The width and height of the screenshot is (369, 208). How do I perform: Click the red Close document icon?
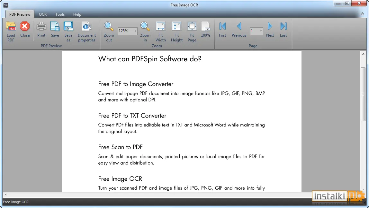pyautogui.click(x=25, y=26)
